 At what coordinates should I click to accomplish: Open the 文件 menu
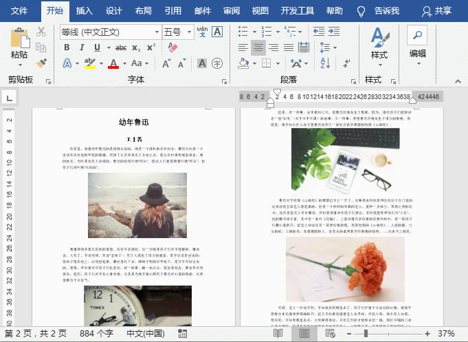click(x=20, y=10)
